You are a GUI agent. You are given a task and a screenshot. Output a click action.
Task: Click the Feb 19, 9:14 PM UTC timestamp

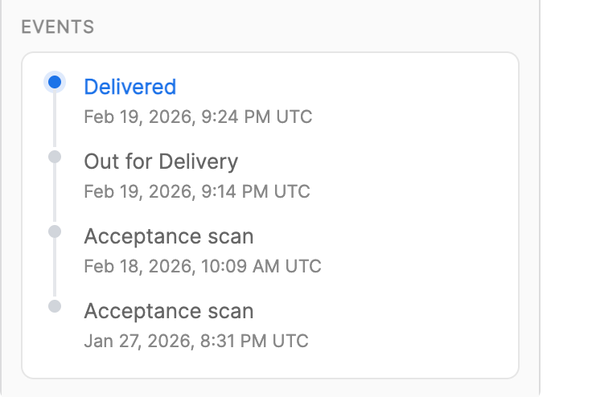tap(197, 192)
